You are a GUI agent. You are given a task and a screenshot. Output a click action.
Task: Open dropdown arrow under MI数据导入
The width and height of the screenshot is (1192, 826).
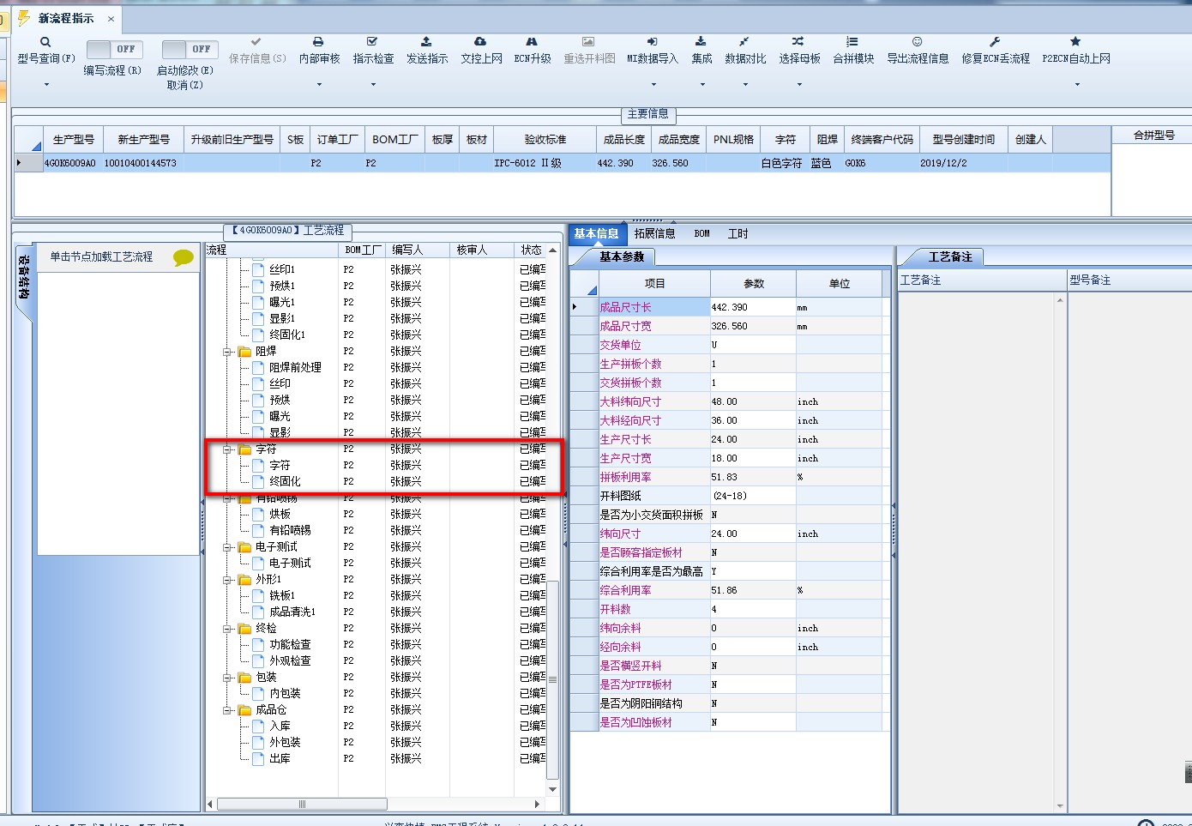pos(653,84)
